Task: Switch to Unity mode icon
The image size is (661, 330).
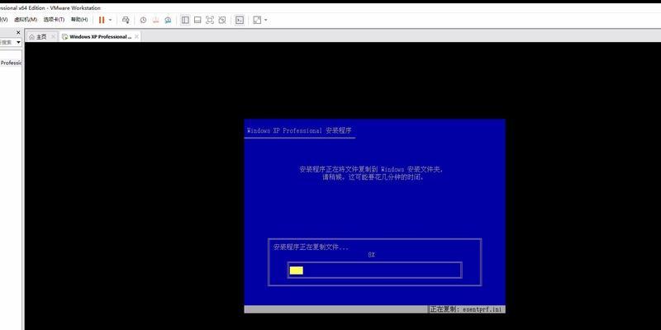Action: [222, 20]
